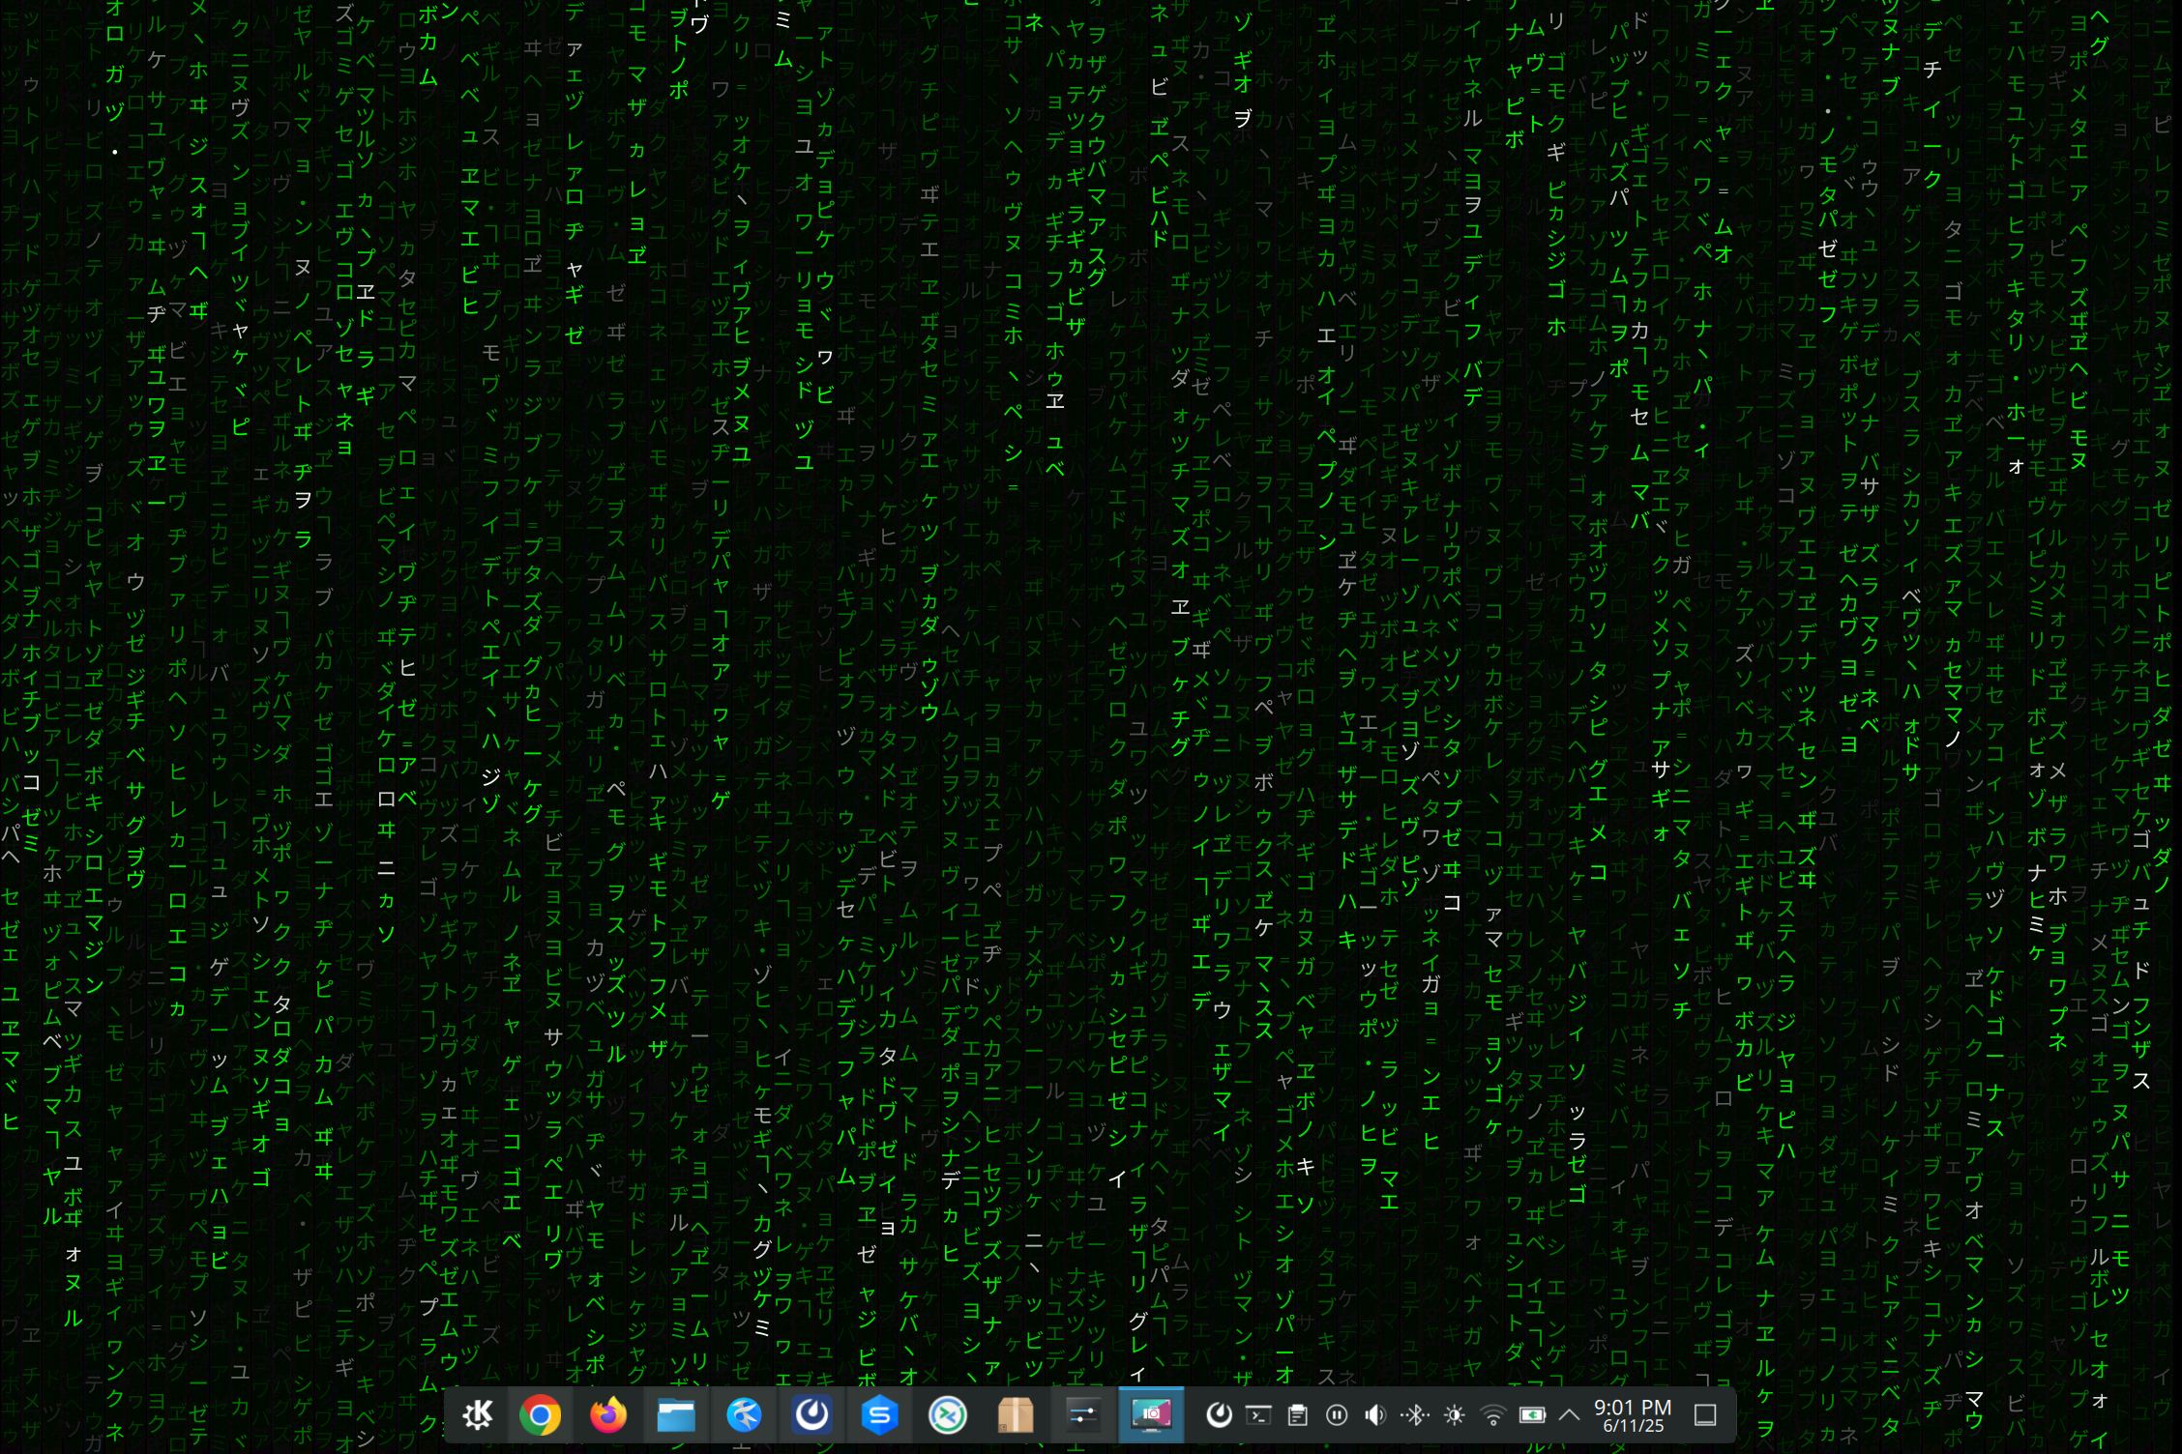Viewport: 2182px width, 1454px height.
Task: Open battery and power tray icon
Action: point(1532,1415)
